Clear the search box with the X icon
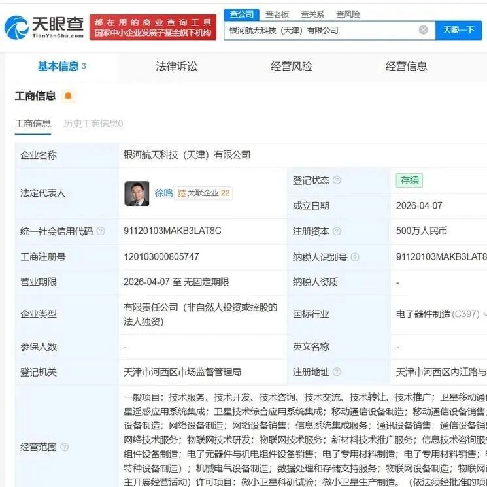 click(x=423, y=30)
